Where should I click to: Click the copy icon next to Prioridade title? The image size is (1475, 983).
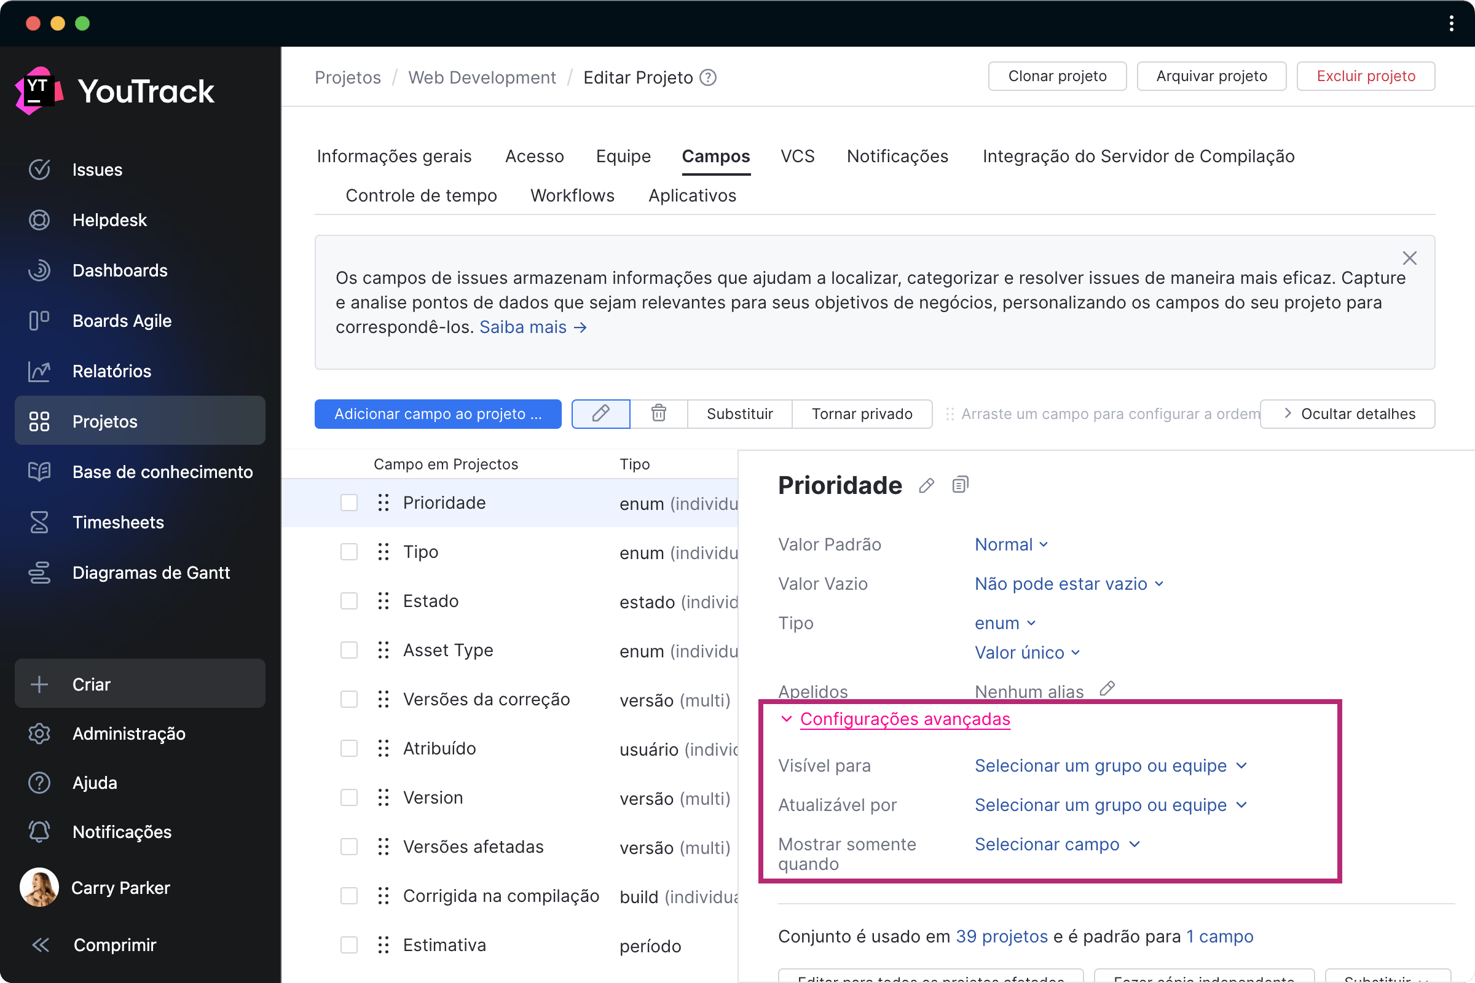point(959,484)
